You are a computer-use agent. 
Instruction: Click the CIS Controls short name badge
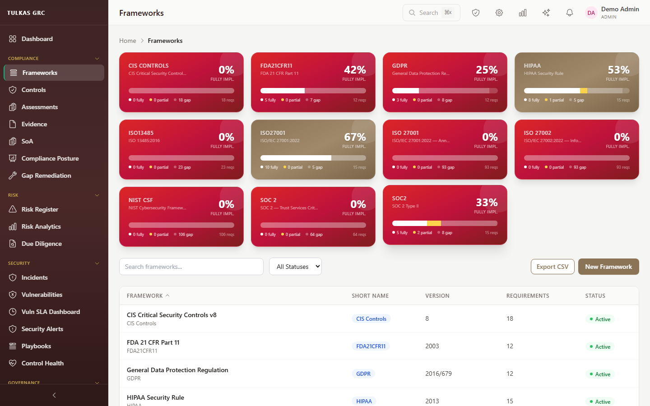click(x=371, y=319)
